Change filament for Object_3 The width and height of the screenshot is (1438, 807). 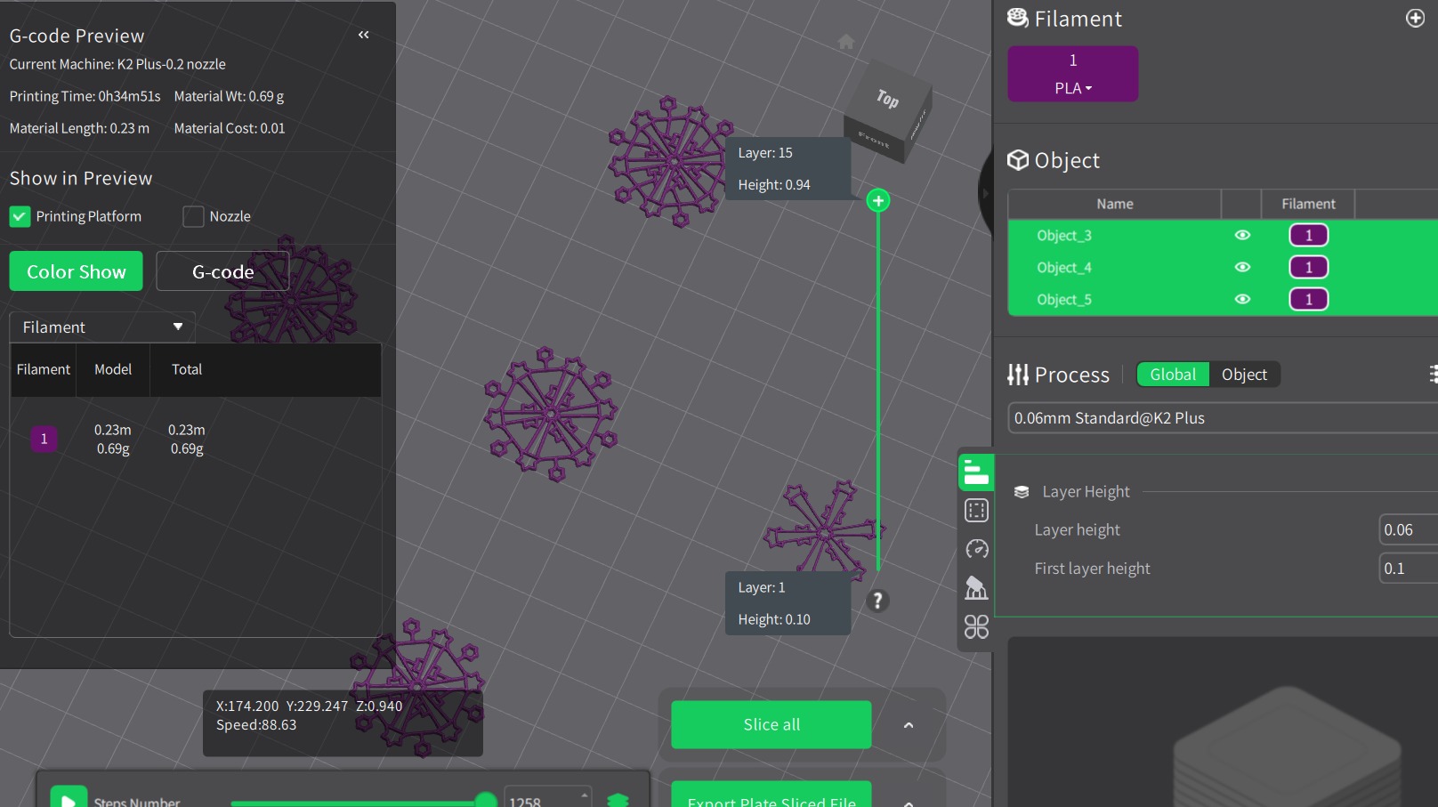(x=1308, y=235)
